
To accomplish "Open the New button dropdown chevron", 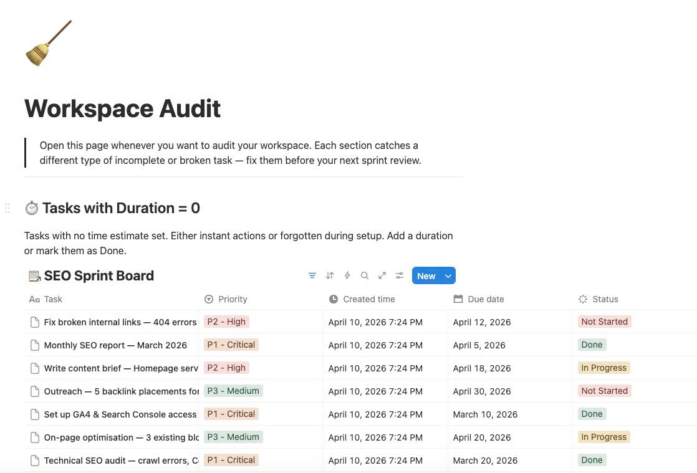I will point(448,275).
